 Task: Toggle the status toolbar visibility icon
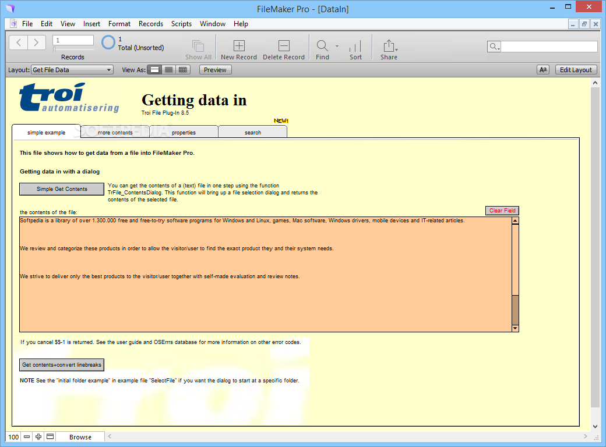point(50,437)
